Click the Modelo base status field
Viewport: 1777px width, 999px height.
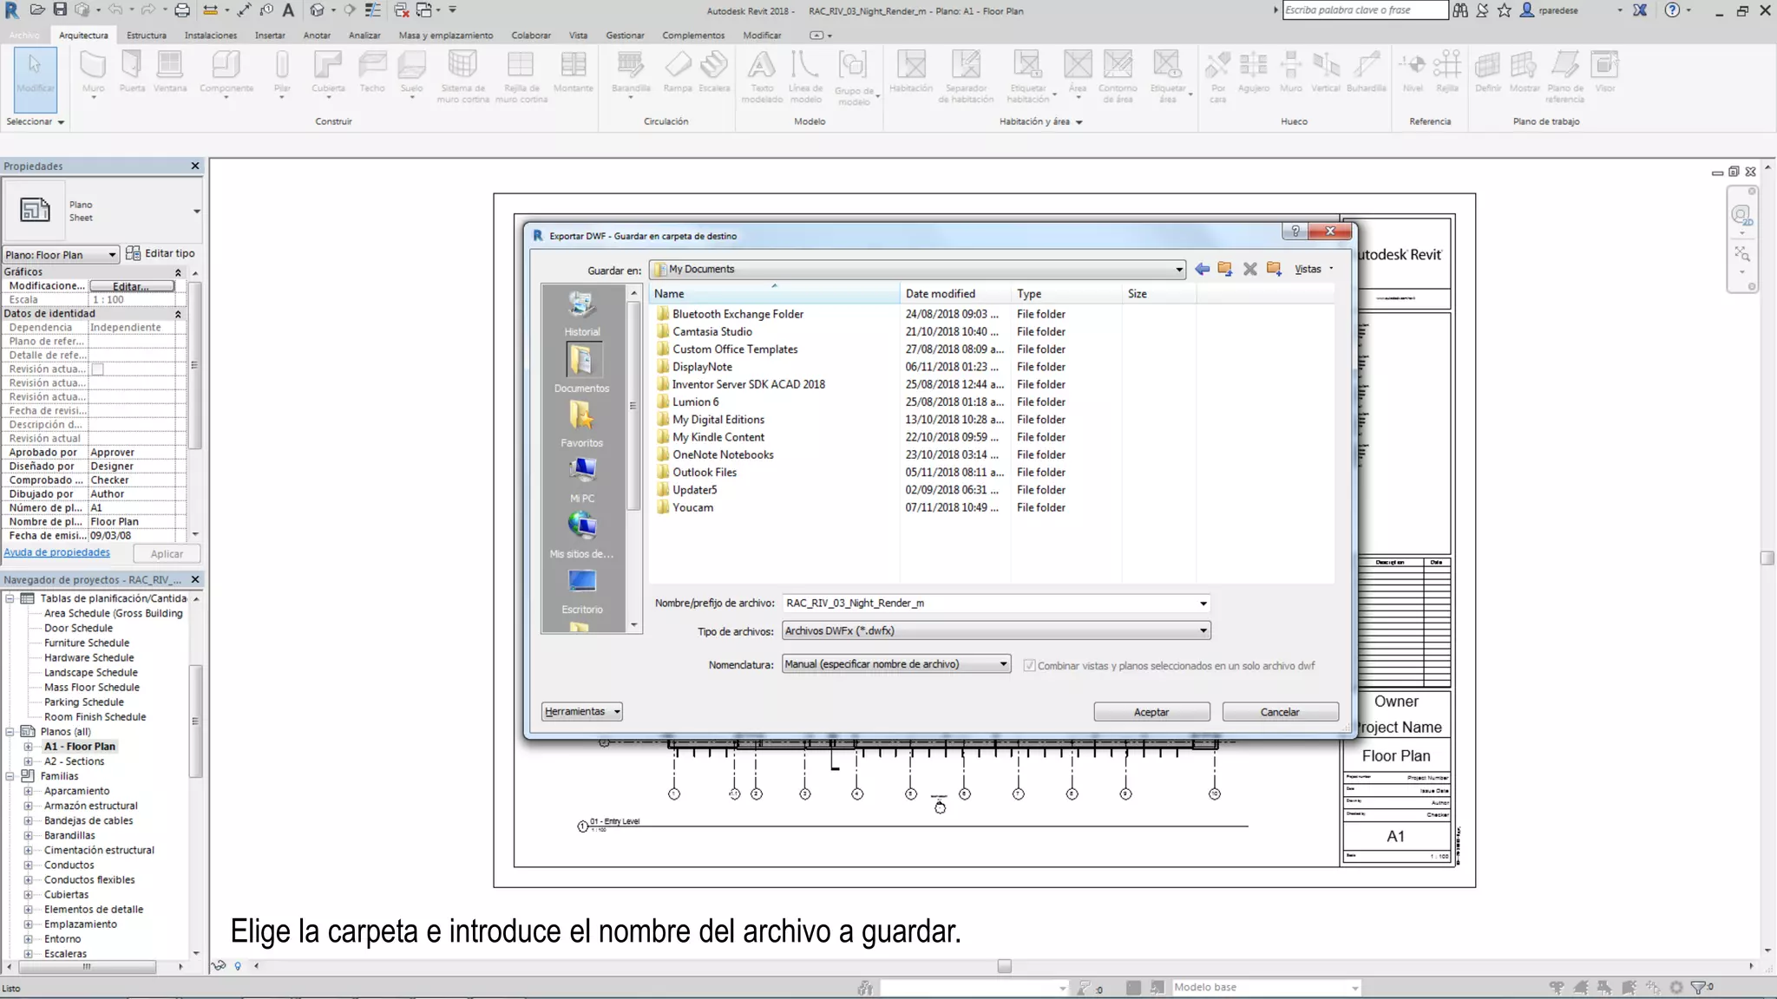[1265, 988]
